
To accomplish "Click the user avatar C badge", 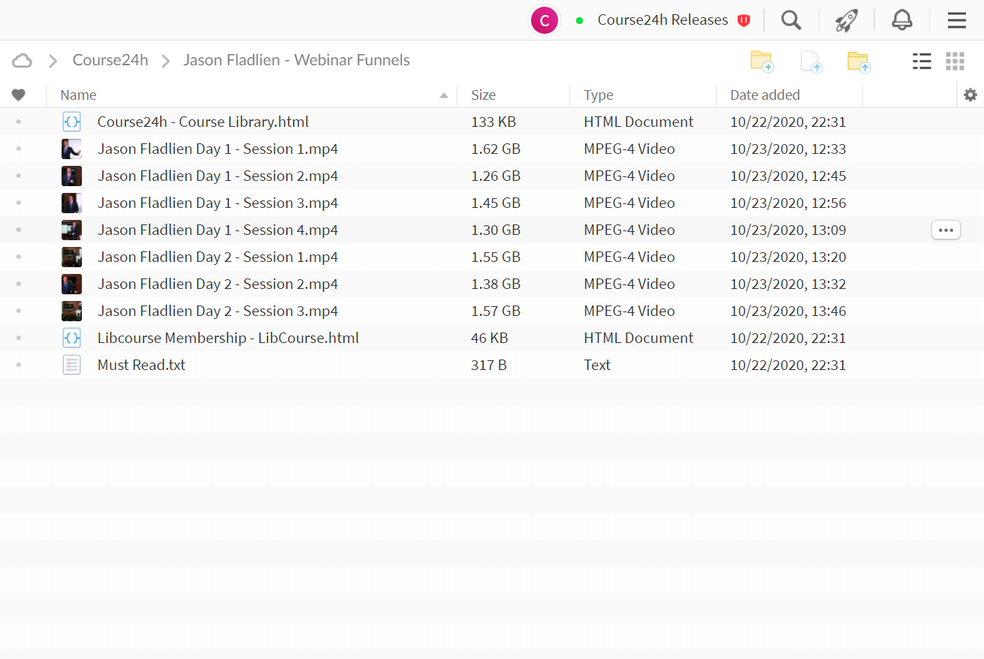I will (x=545, y=20).
